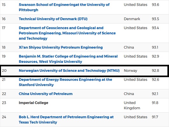Click the score 91.7 cell
Viewport: 169px width, 127px height.
click(x=155, y=117)
